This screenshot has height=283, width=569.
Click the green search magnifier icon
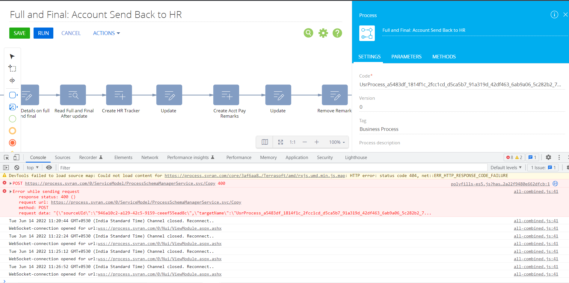308,33
